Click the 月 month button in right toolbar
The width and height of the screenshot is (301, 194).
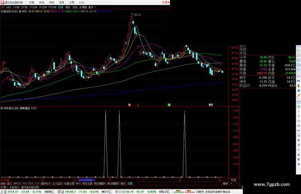coord(299,145)
